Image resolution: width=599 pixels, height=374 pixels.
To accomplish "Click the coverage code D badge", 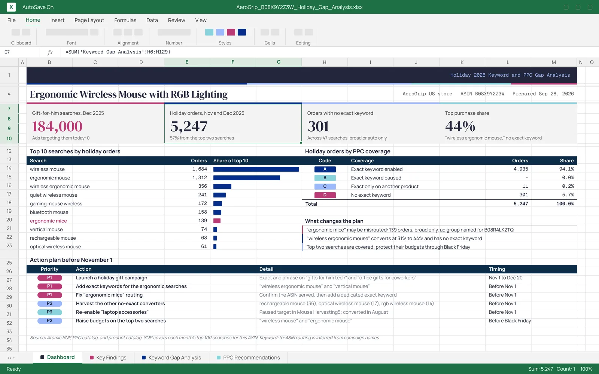I will point(325,195).
